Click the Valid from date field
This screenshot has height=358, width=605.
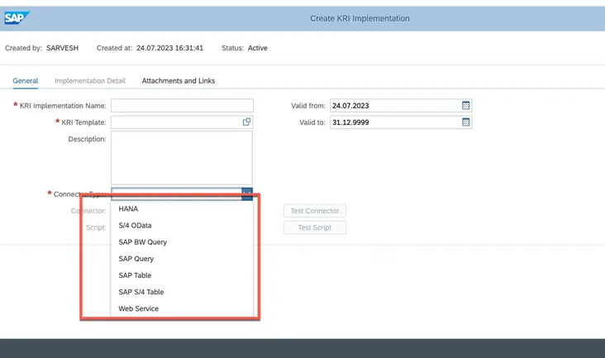pyautogui.click(x=394, y=106)
